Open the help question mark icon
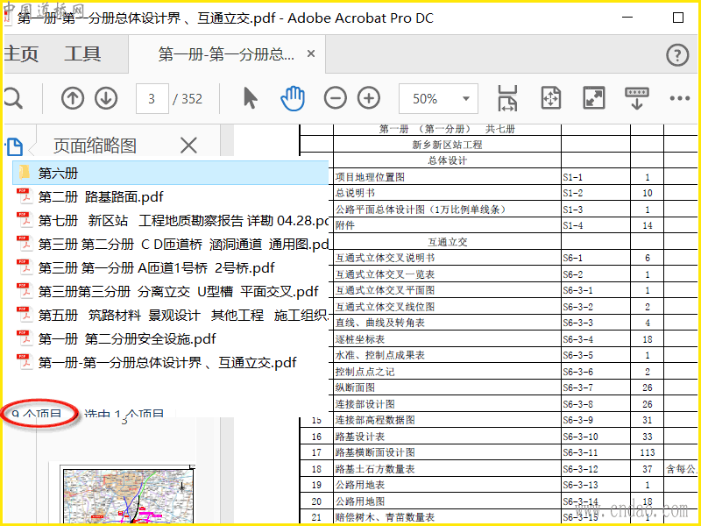Viewport: 701px width, 526px height. [x=677, y=55]
